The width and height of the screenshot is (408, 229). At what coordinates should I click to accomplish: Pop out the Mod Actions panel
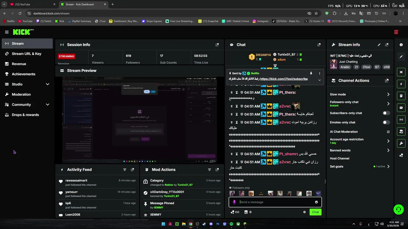pyautogui.click(x=217, y=170)
